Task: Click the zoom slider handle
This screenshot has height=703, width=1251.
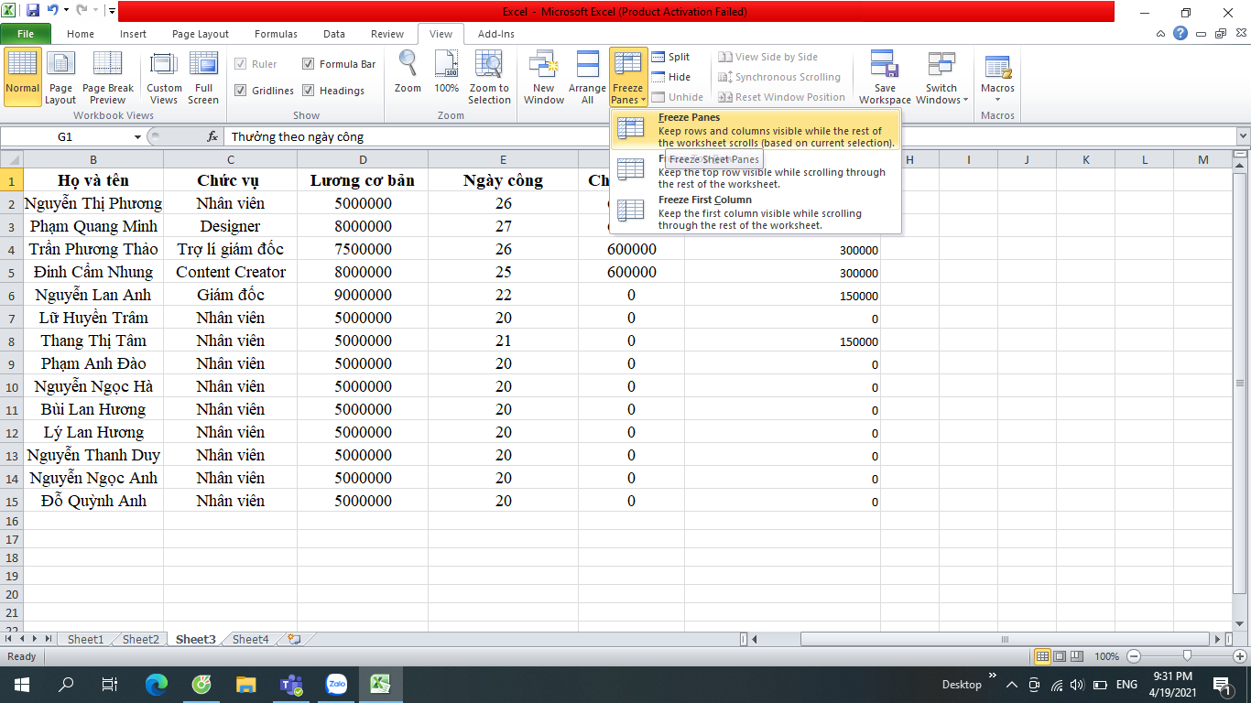Action: (x=1187, y=656)
